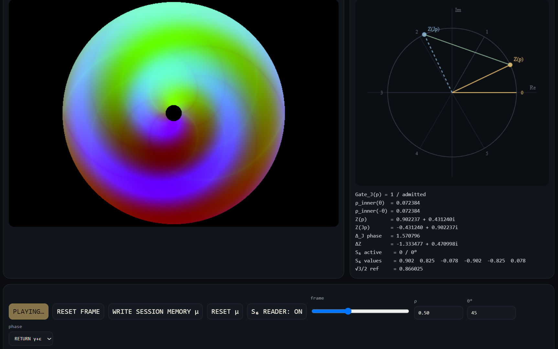Click the Z(p) point on the unit circle

(510, 65)
